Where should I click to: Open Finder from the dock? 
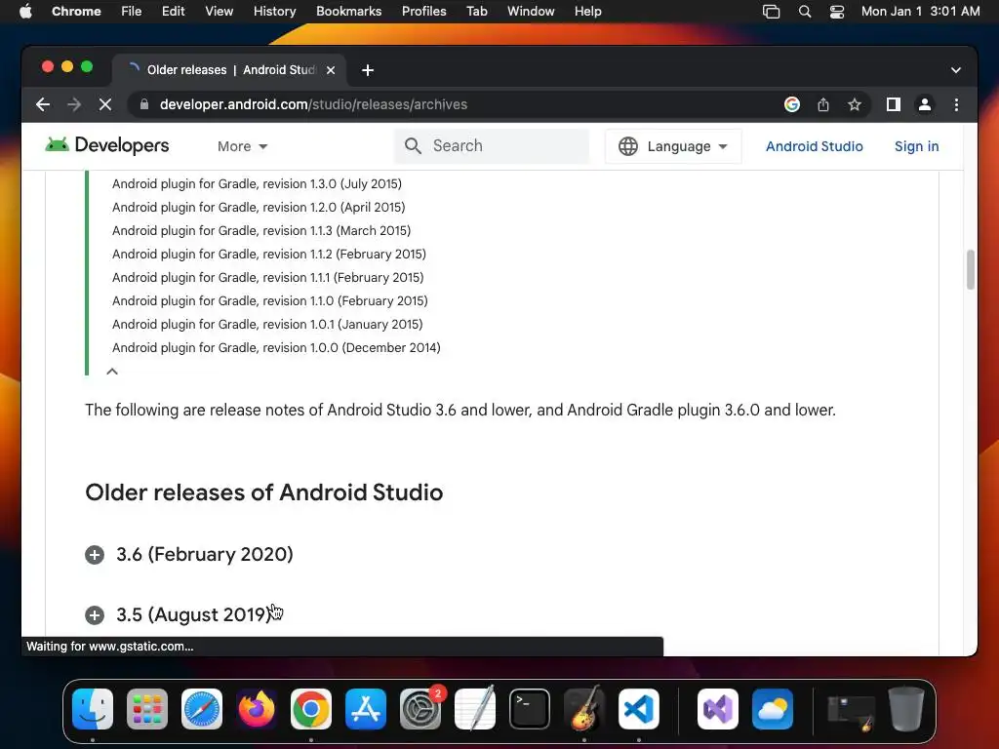(93, 709)
